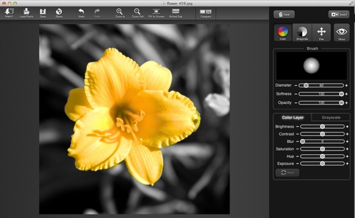355x218 pixels.
Task: Decrease Exposure with minus button
Action: 297,164
